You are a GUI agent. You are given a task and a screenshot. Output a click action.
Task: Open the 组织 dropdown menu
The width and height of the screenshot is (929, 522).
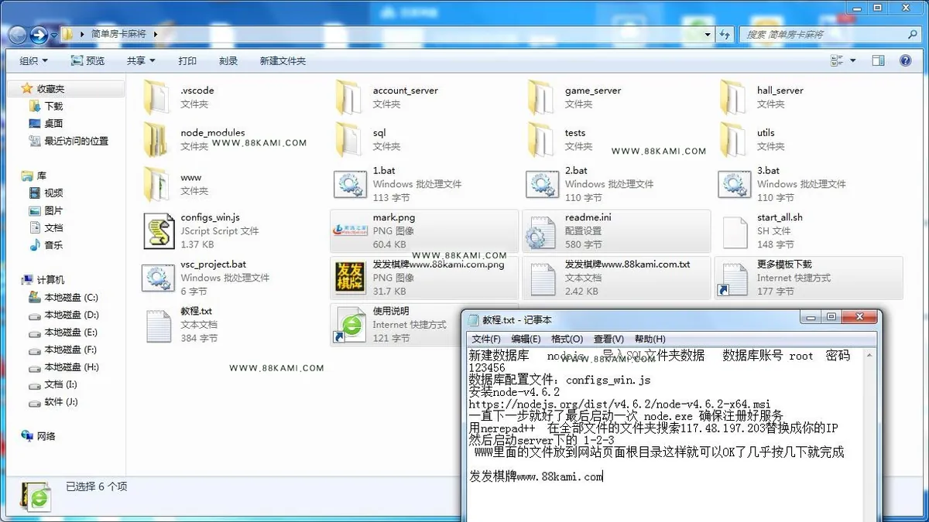pos(33,60)
